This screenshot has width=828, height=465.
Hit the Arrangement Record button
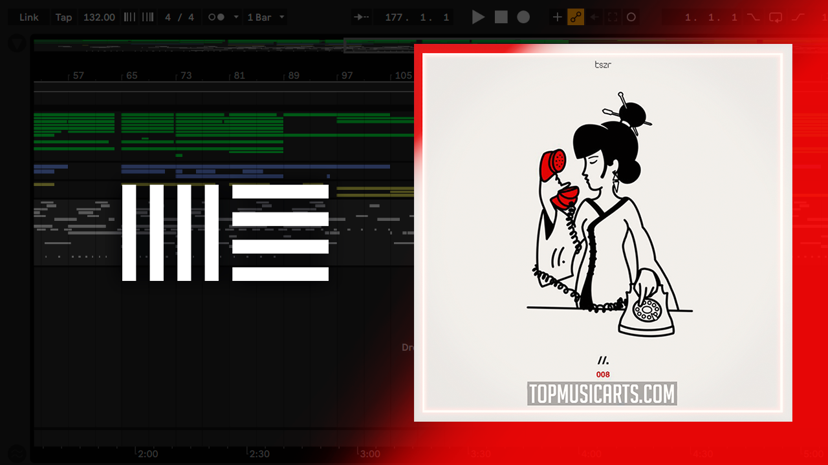tap(523, 17)
